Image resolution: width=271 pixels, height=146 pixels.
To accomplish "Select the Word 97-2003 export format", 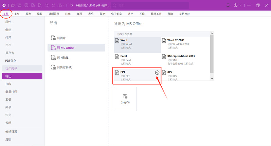I will [185, 45].
